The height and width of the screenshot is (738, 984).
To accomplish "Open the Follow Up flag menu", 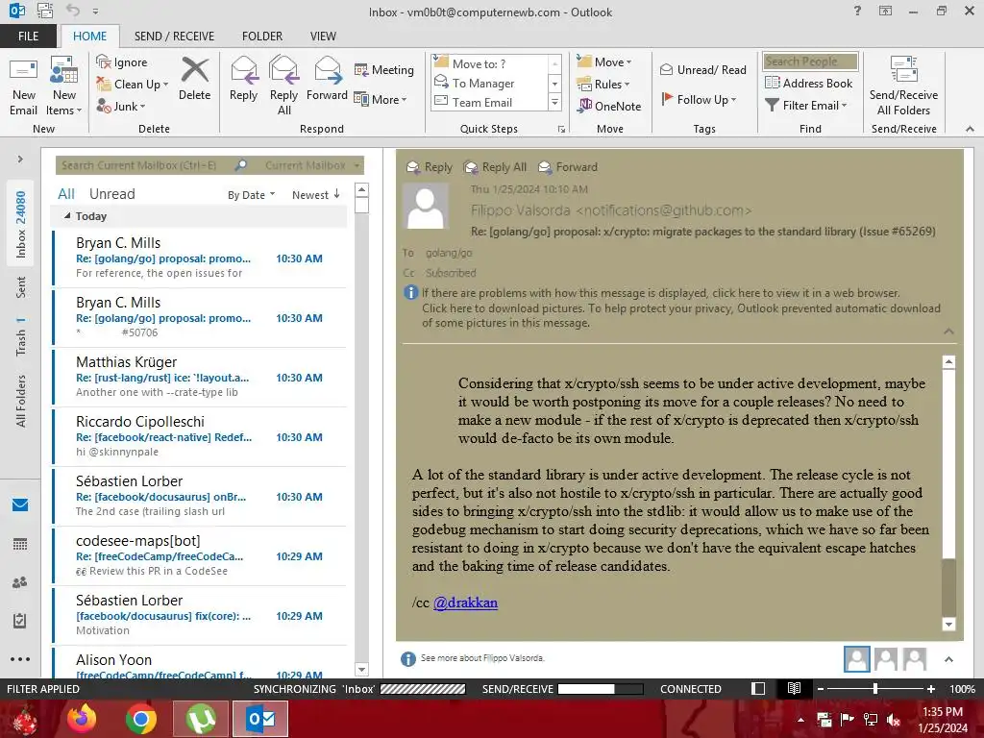I will [x=700, y=99].
